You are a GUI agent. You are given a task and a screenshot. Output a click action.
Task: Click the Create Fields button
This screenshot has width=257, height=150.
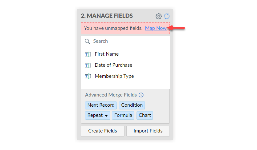[103, 131]
